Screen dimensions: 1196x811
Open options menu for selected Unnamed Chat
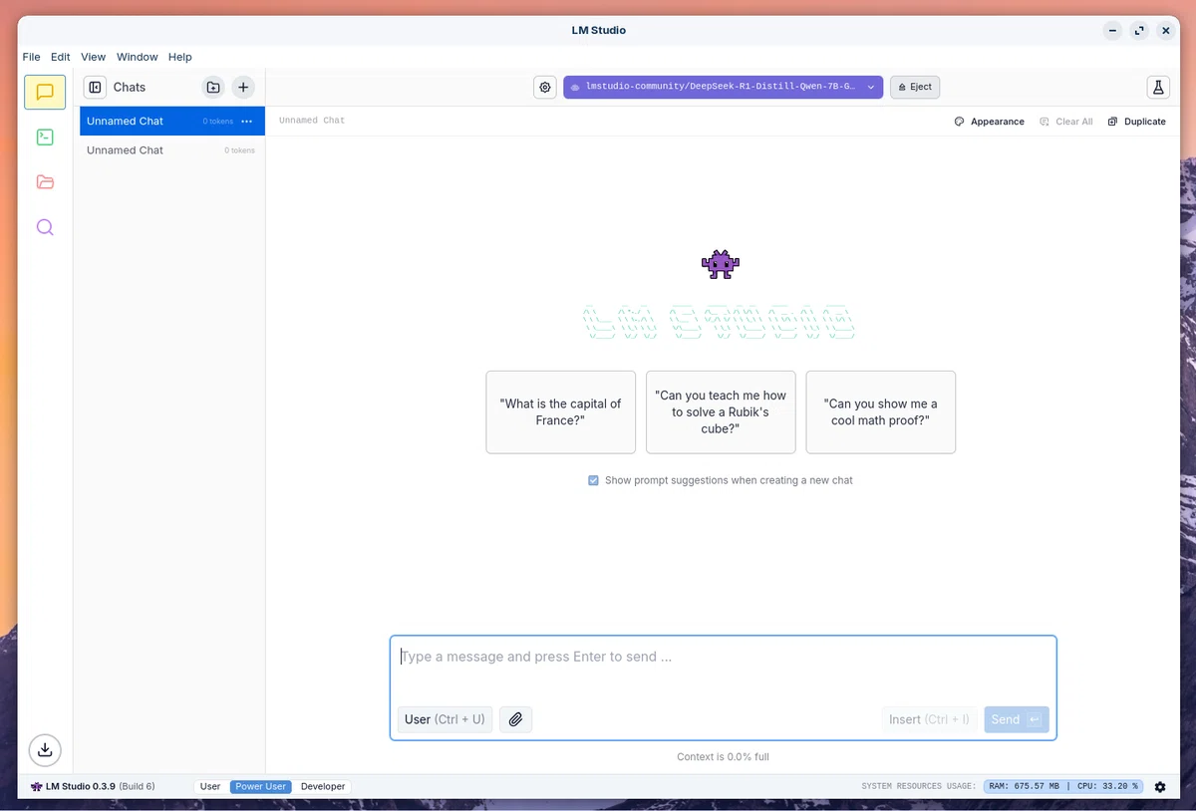(x=247, y=122)
